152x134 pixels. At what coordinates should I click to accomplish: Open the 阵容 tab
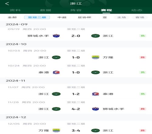pyautogui.click(x=76, y=10)
